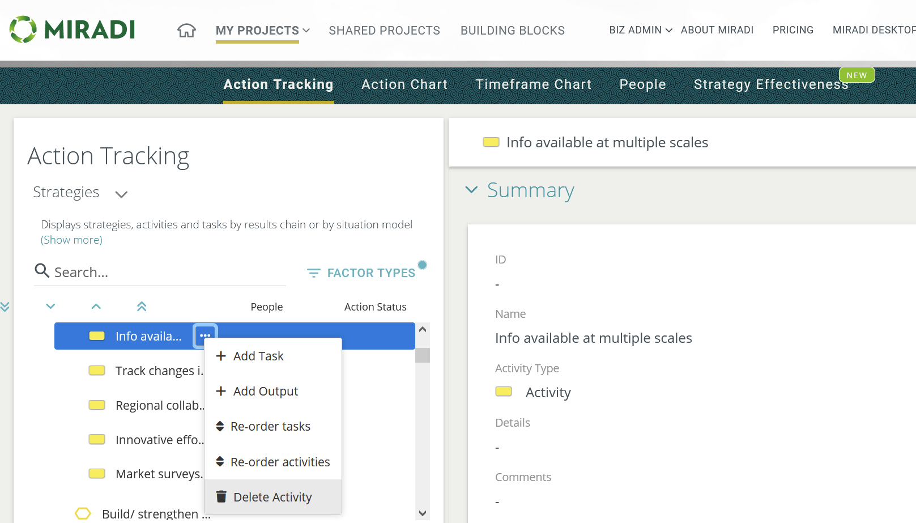
Task: Click the left edge double-chevron panel icon
Action: coord(5,307)
